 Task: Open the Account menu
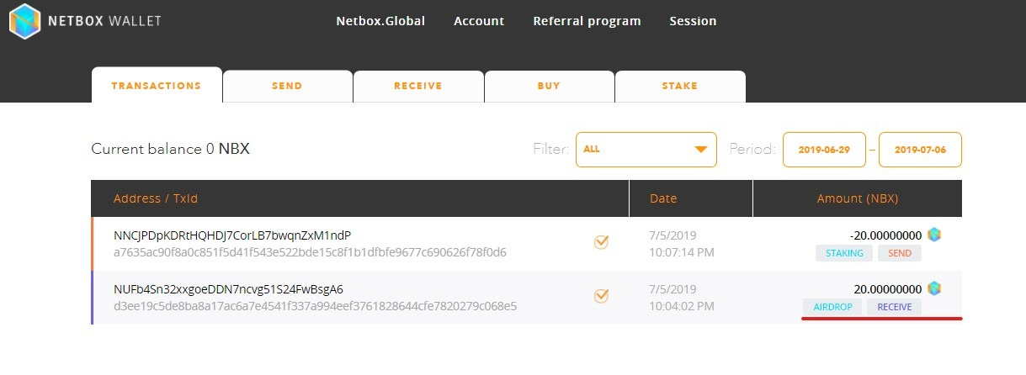pyautogui.click(x=479, y=21)
